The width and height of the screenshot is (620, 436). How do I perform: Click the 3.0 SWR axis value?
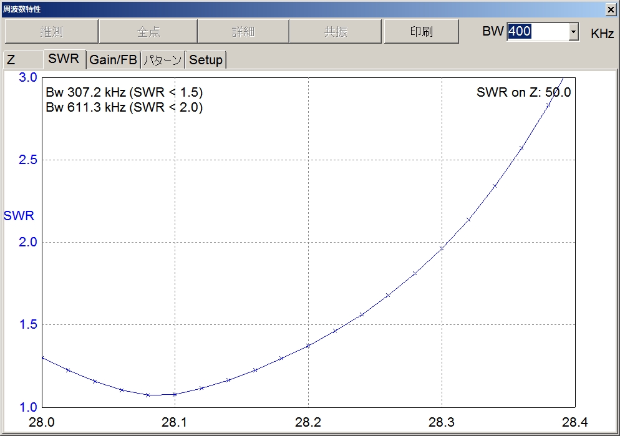click(27, 77)
